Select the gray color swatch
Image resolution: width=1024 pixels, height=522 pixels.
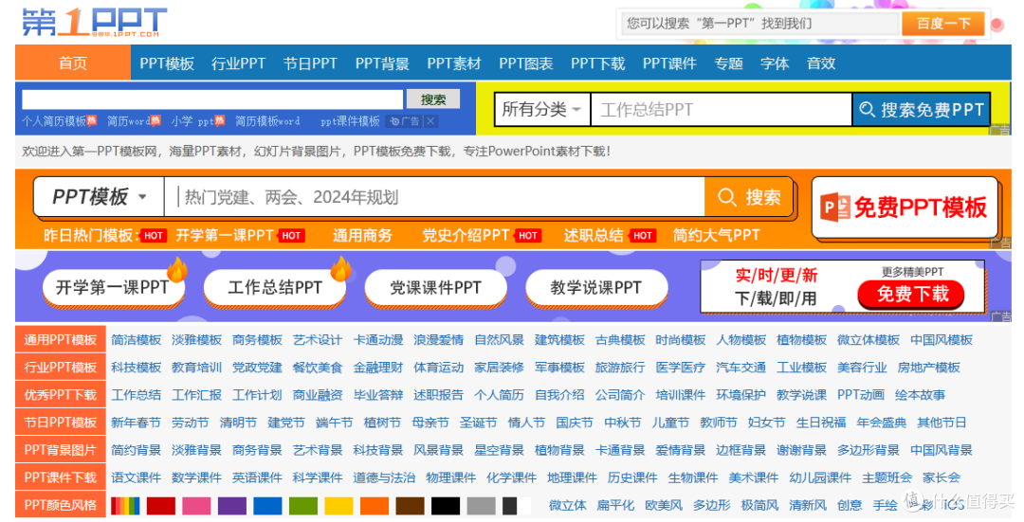[x=482, y=506]
